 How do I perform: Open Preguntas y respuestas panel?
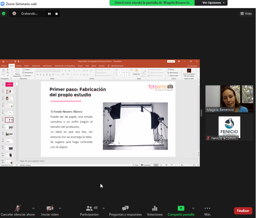click(x=125, y=208)
